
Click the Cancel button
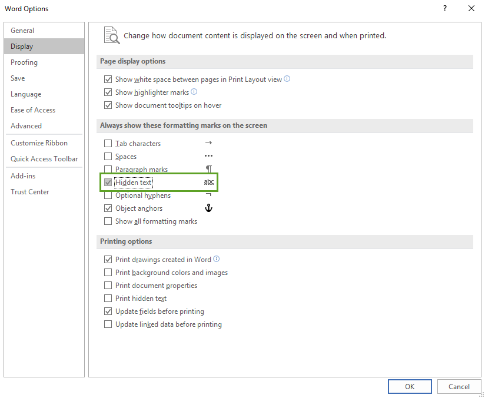[459, 387]
